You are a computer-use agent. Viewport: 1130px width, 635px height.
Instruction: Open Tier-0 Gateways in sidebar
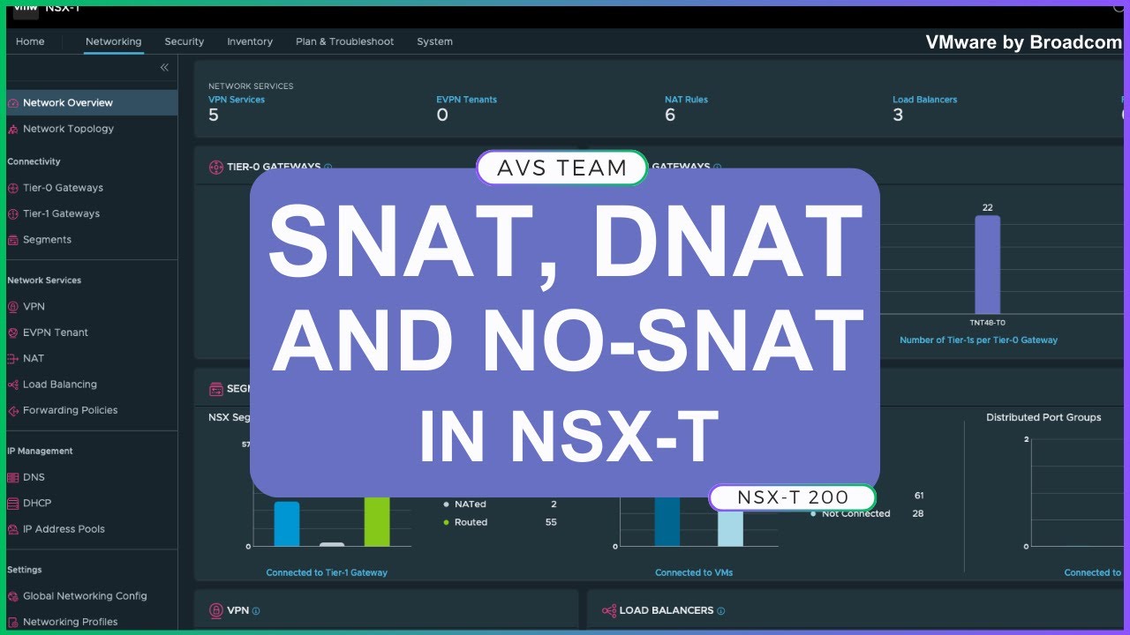coord(63,188)
